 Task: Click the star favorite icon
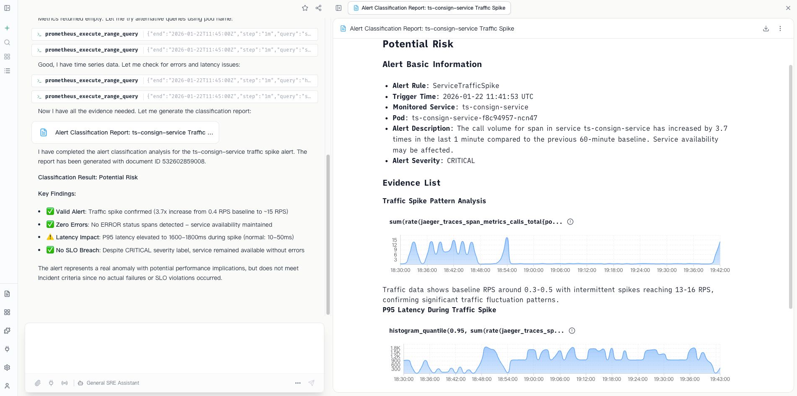tap(305, 8)
